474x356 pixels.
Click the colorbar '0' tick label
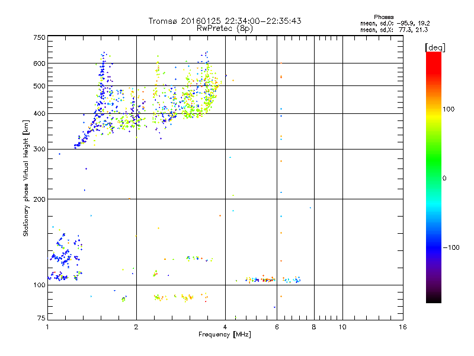tap(444, 179)
